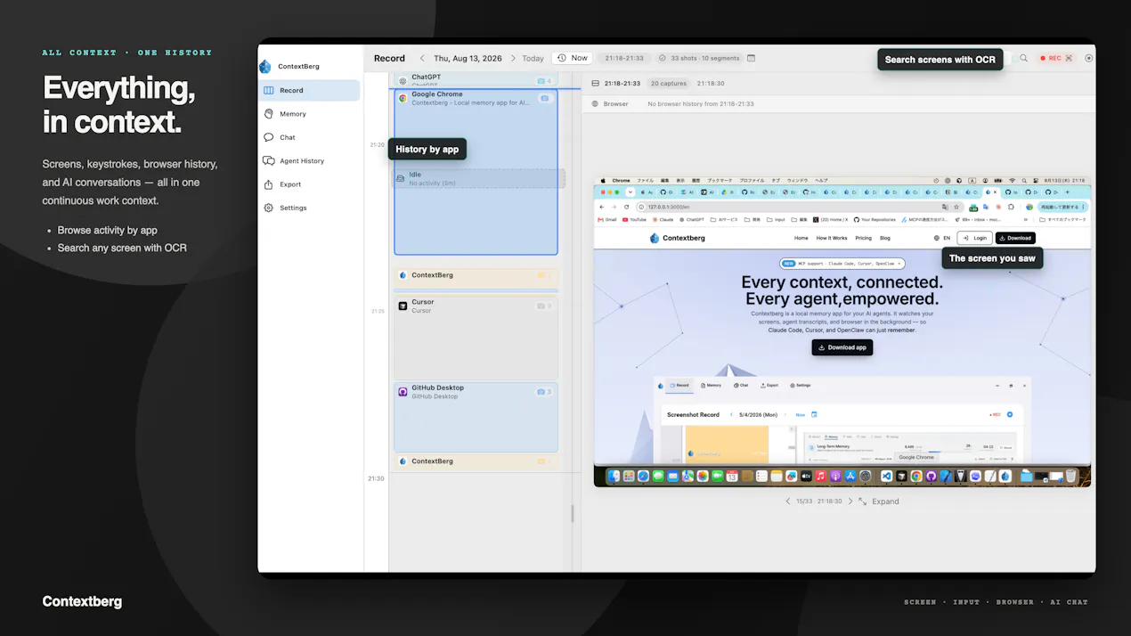This screenshot has height=636, width=1131.
Task: Click the camera count badge on ChatGPT segment
Action: pos(544,81)
